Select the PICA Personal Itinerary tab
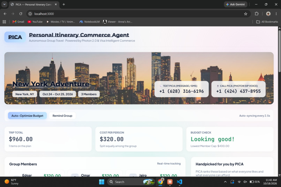Viewport: 281px width, 187px height. (x=33, y=5)
